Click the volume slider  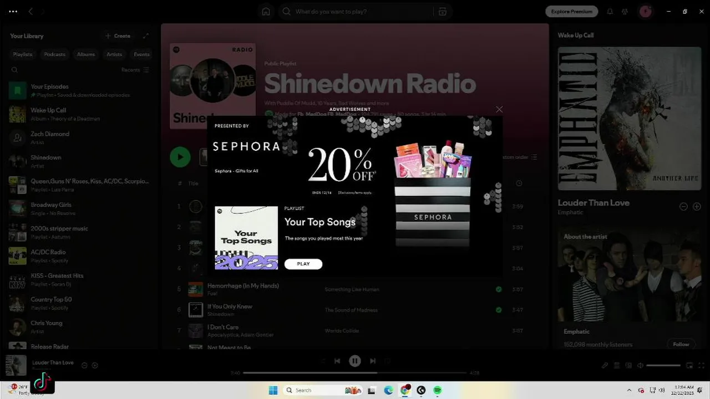click(663, 365)
